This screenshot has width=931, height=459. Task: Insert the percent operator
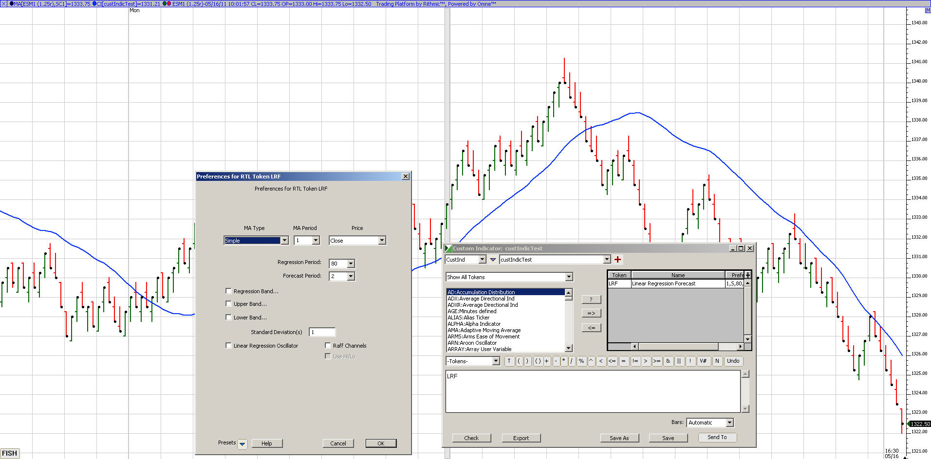tap(581, 361)
